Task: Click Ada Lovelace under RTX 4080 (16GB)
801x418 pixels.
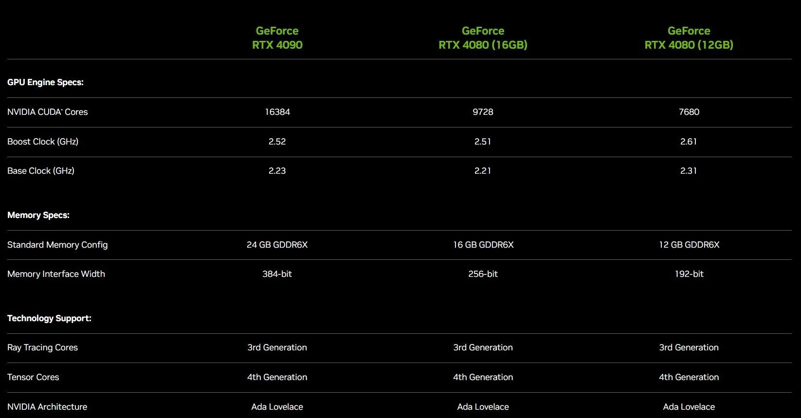Action: point(483,407)
